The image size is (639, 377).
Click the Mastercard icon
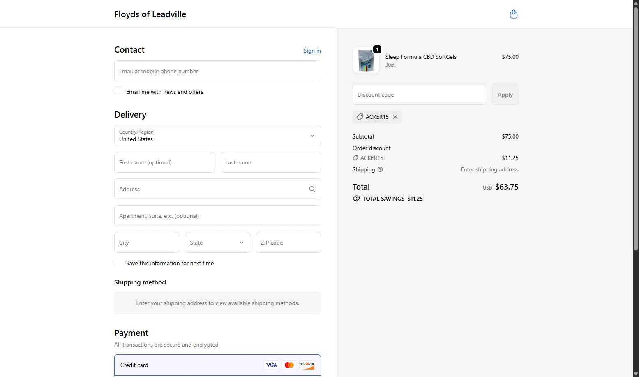tap(289, 365)
